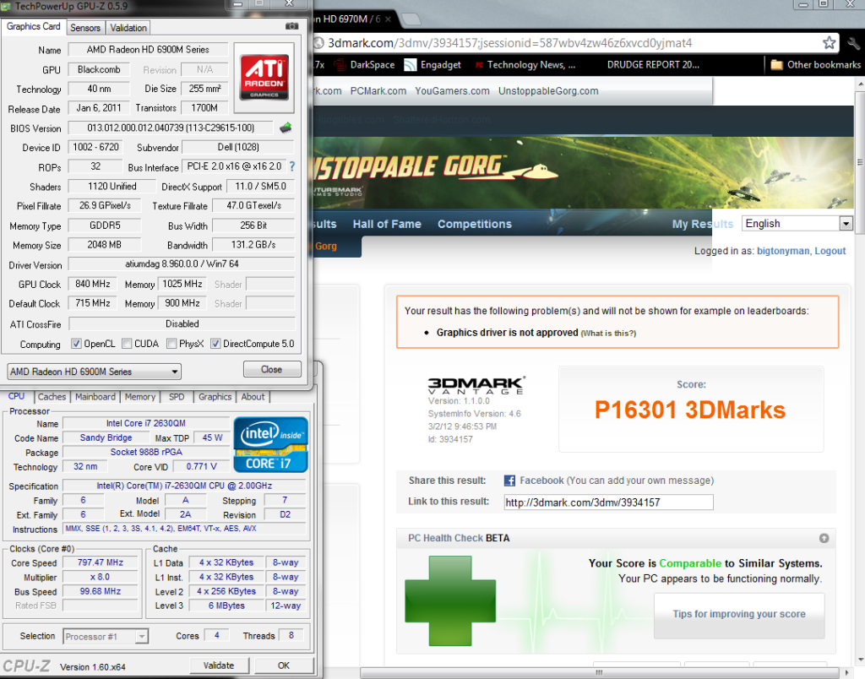Open Processor #1 selection dropdown
The width and height of the screenshot is (865, 679).
[106, 637]
